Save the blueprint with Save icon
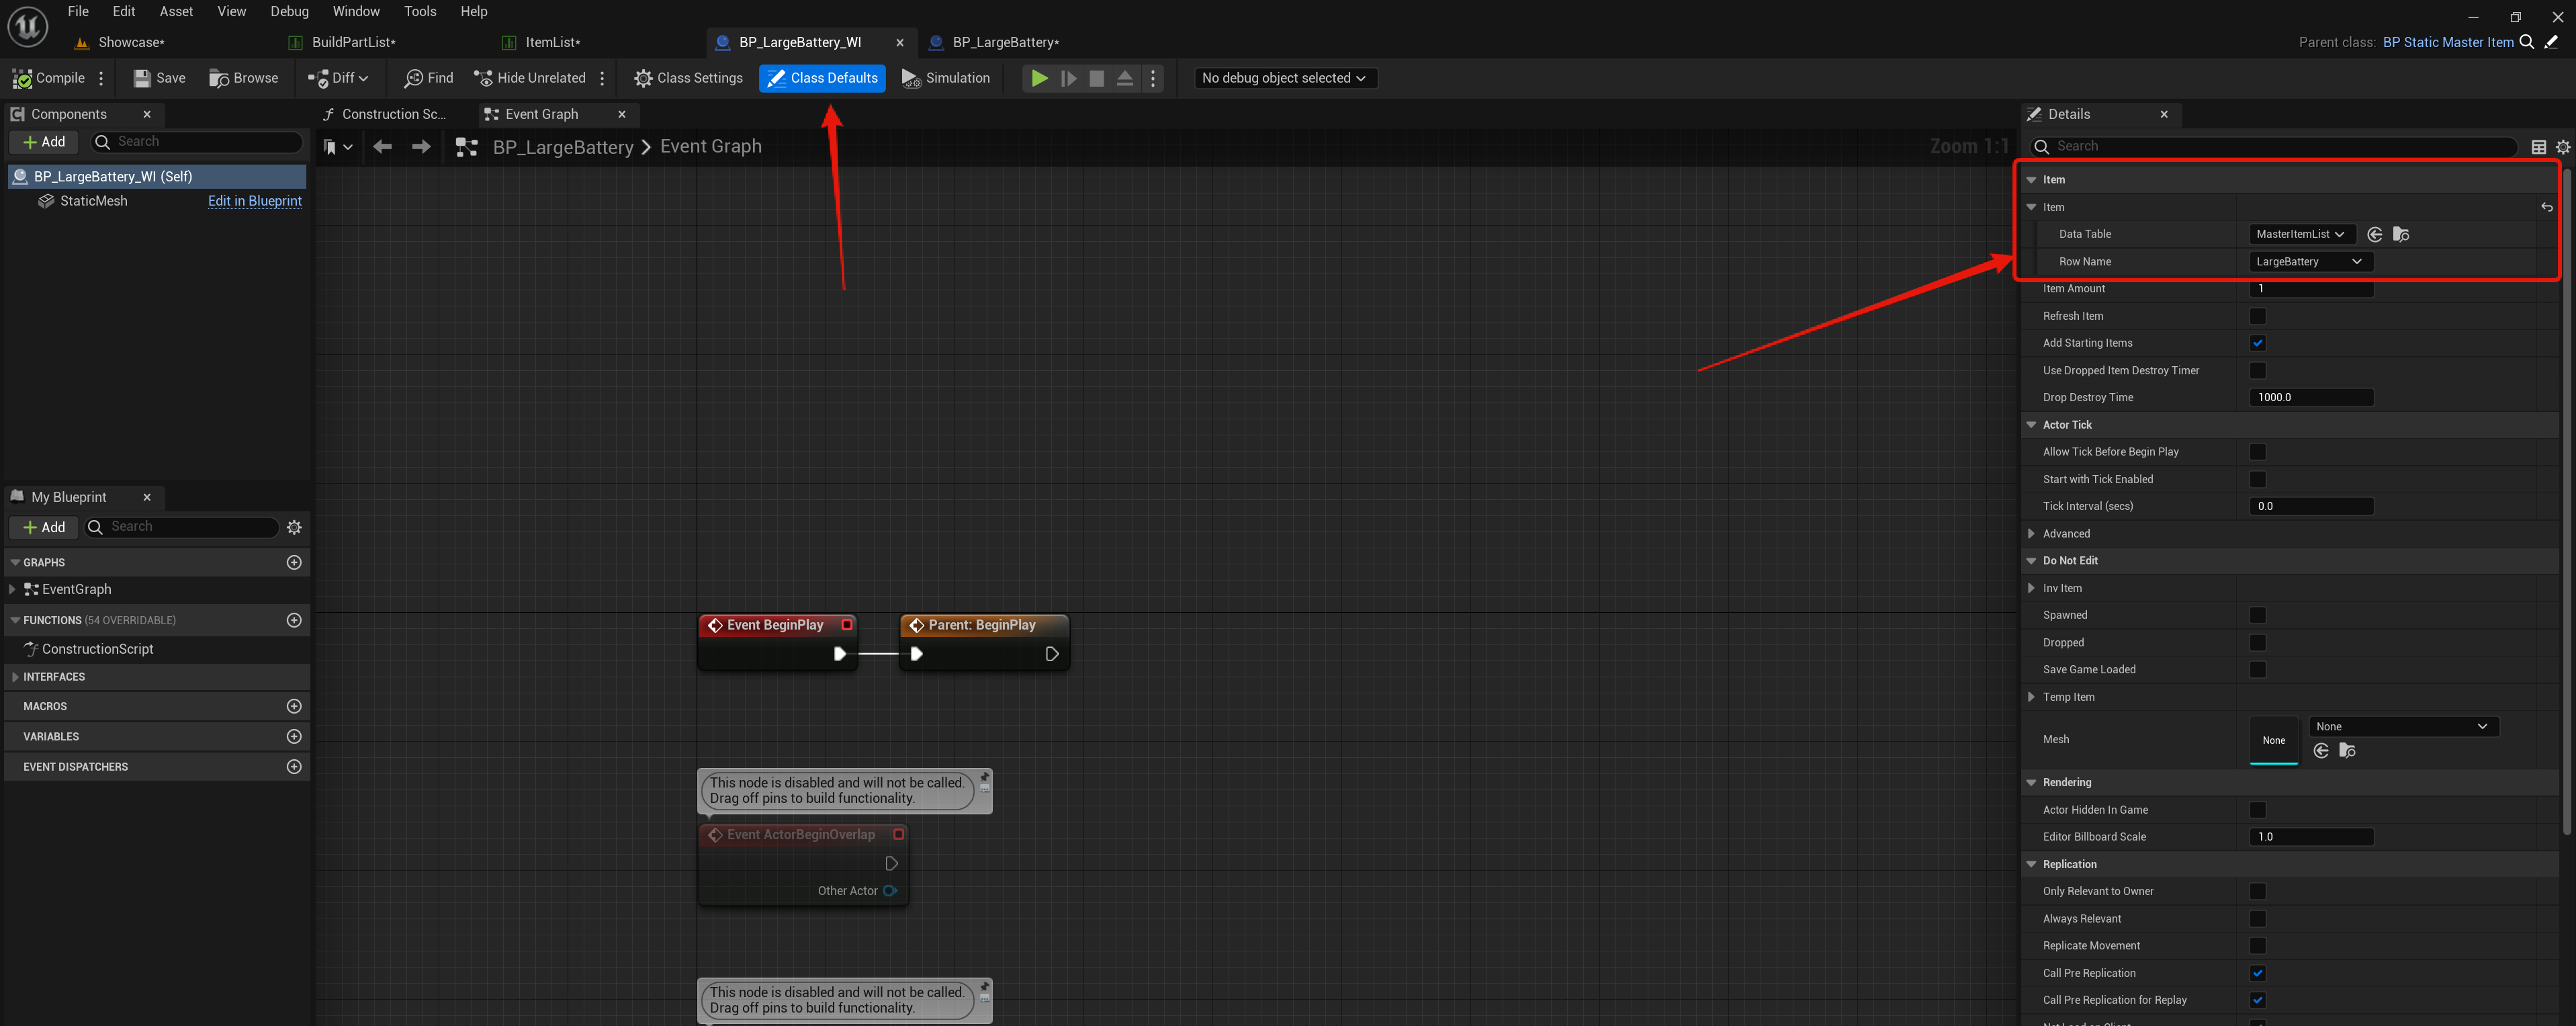 pos(142,78)
